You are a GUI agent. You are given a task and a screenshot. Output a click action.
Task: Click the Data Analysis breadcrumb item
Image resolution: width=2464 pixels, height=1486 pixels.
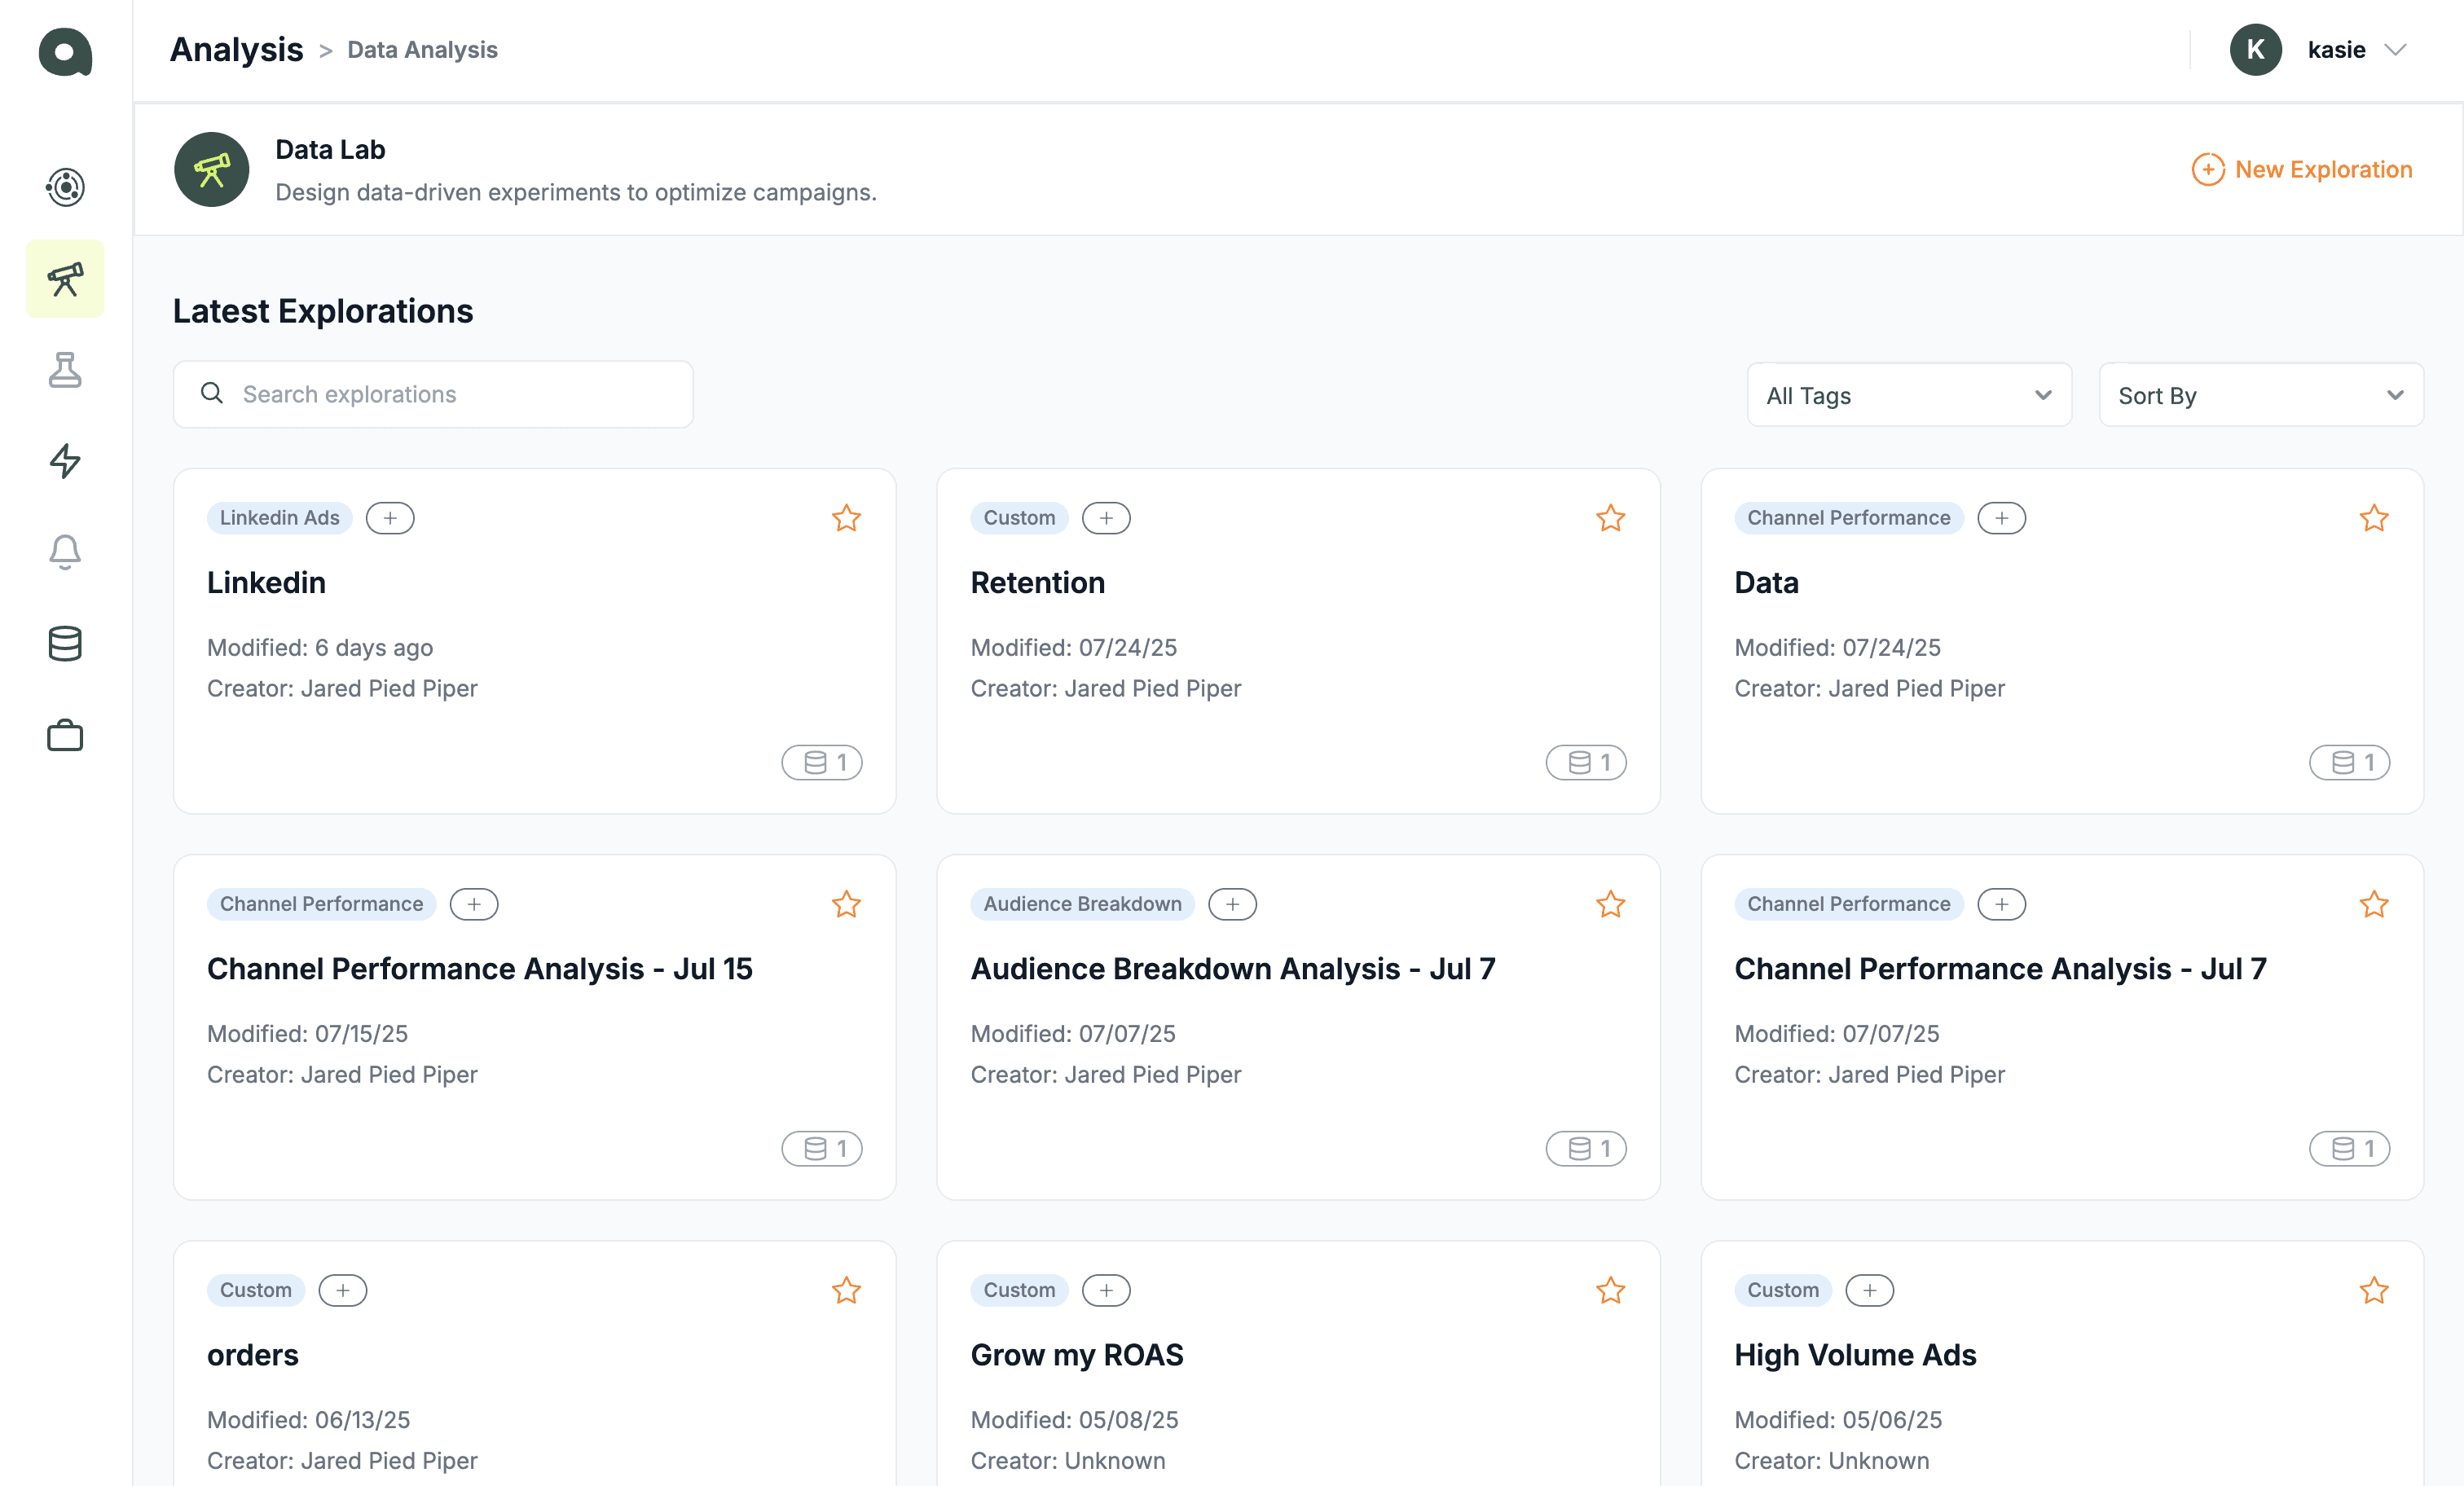(x=422, y=50)
